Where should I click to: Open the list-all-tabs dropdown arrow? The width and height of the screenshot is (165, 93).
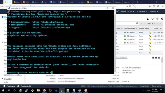(142, 2)
